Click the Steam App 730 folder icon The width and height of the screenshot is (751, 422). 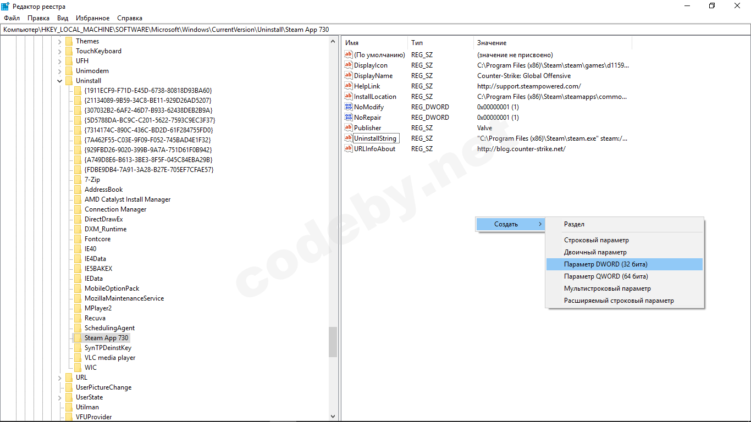point(78,338)
